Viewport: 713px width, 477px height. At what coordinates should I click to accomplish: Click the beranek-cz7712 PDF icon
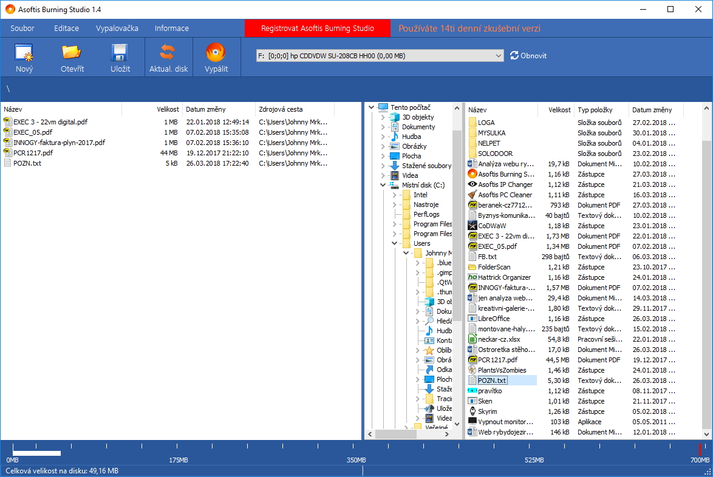click(472, 205)
